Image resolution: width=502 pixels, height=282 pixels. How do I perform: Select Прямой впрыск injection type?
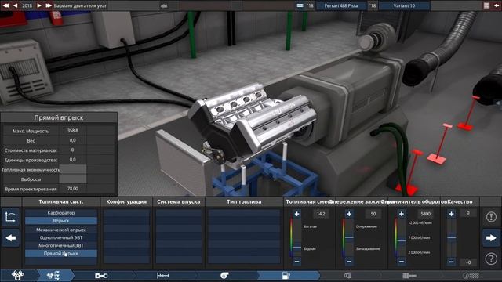pyautogui.click(x=61, y=253)
